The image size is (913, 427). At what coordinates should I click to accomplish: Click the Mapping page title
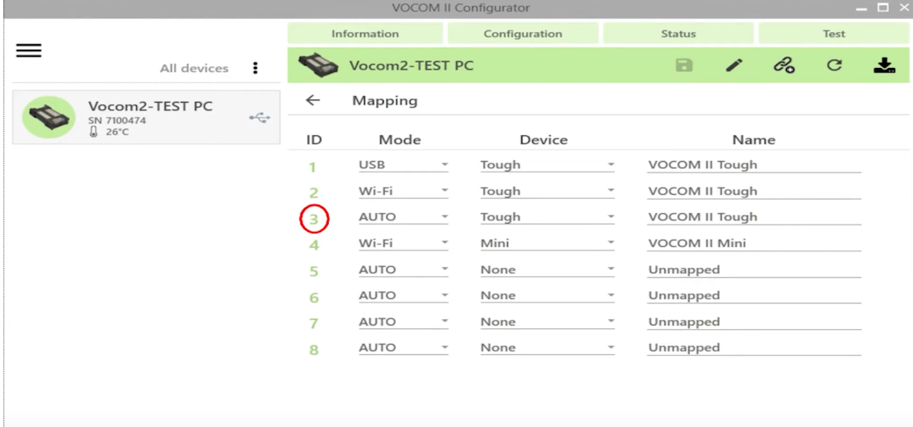[x=385, y=100]
